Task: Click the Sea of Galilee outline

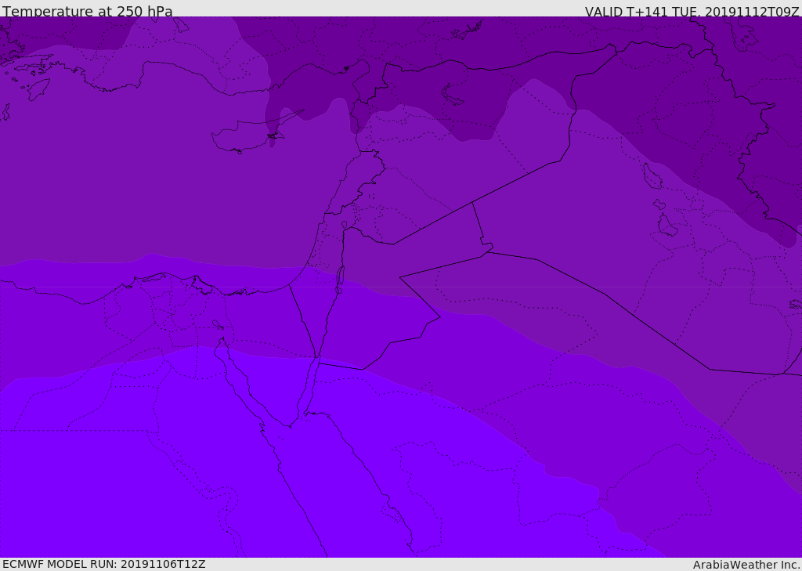Action: click(344, 226)
